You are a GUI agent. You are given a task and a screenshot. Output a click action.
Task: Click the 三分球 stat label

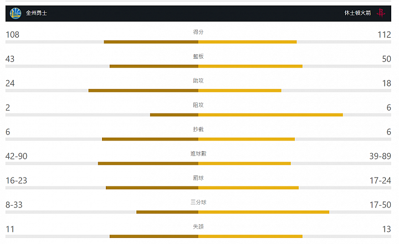click(x=198, y=203)
